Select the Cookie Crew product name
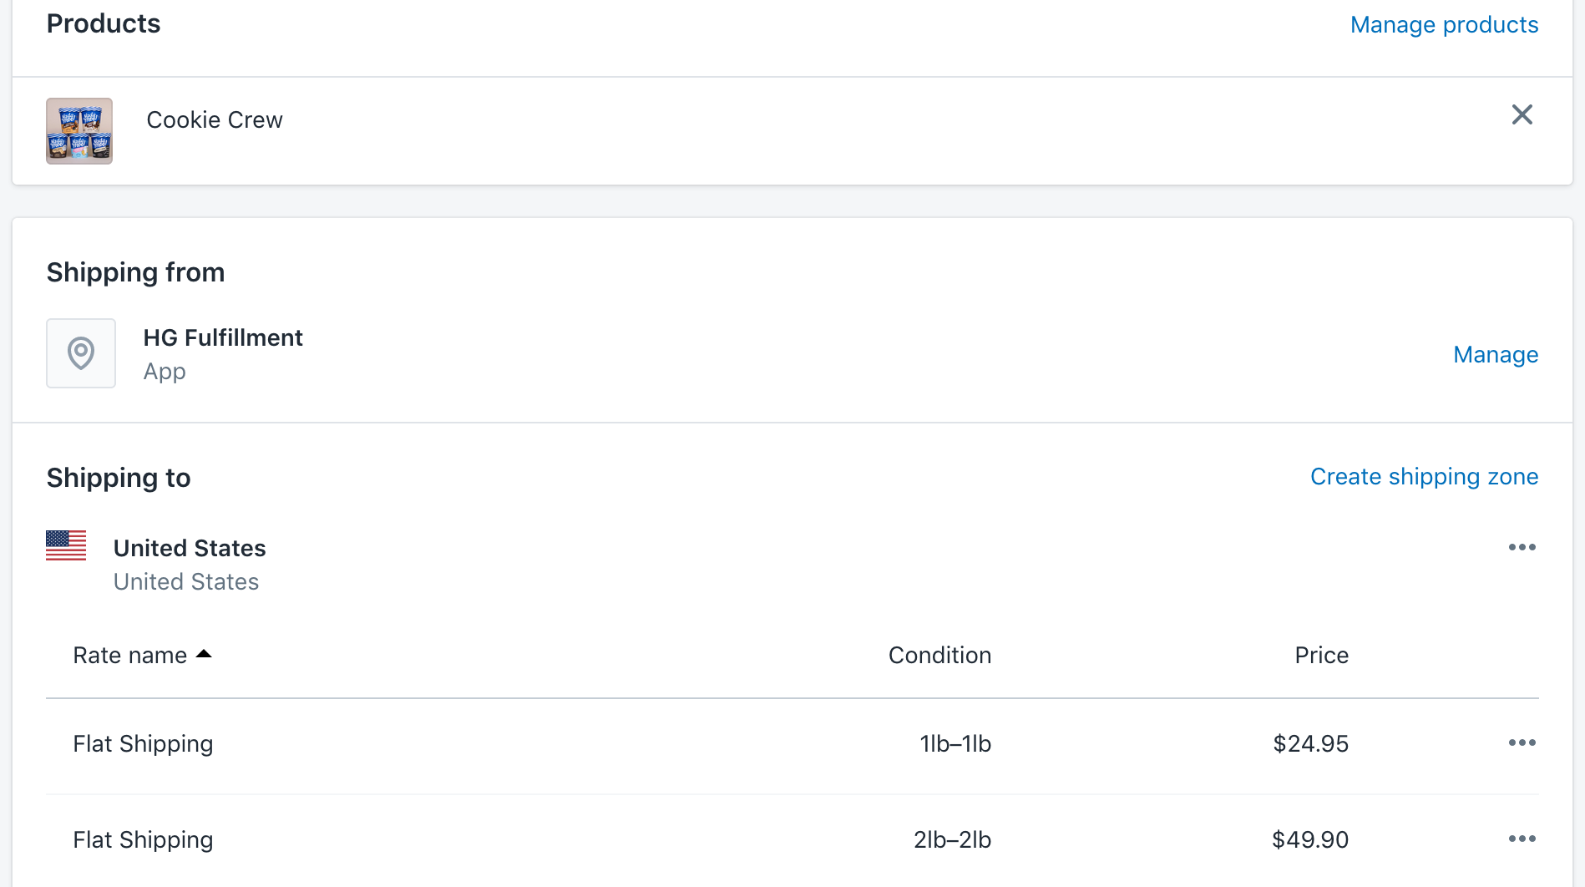 point(215,120)
